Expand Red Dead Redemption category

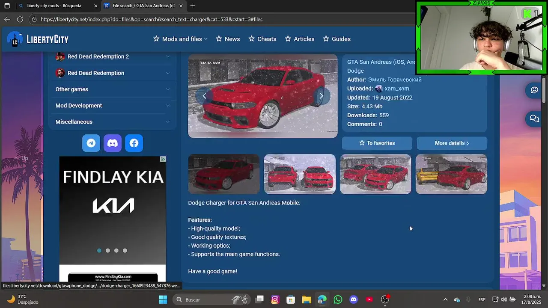pyautogui.click(x=113, y=73)
